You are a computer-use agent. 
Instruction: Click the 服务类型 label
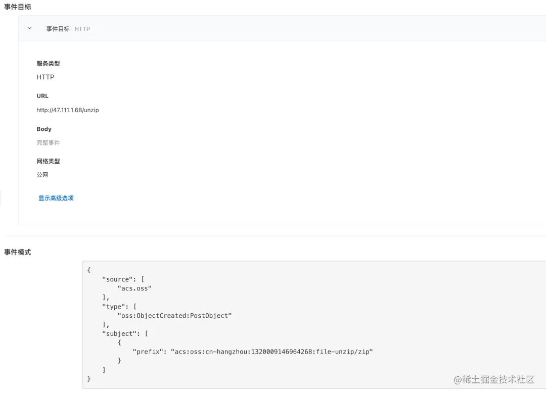click(48, 63)
